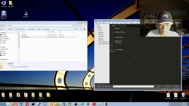Click the Windows Start button
This screenshot has width=189, height=106.
[2, 104]
